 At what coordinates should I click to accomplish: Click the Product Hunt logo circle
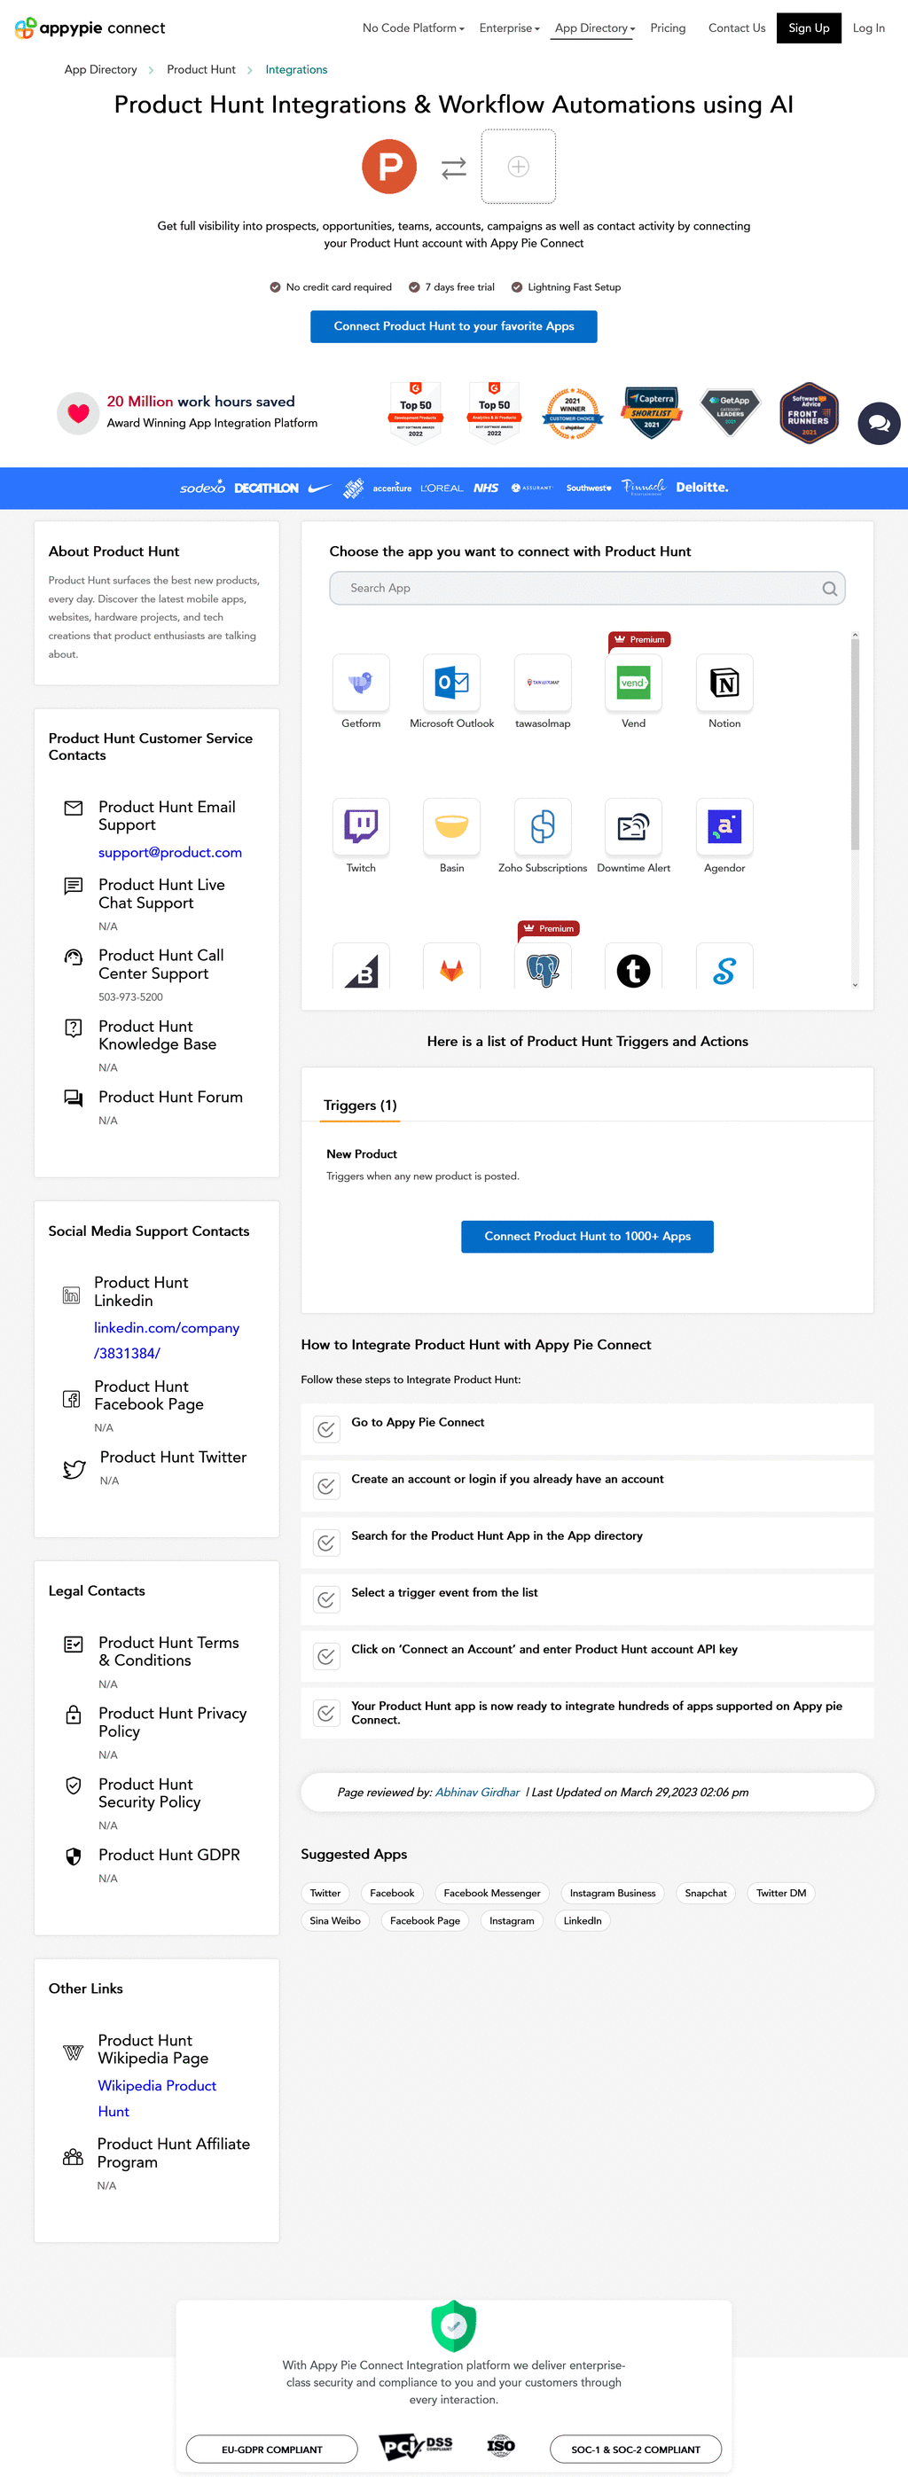tap(389, 167)
